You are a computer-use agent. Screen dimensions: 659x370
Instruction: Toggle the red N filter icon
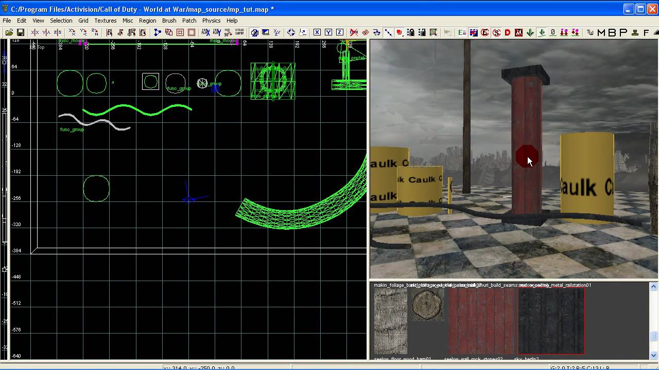click(x=519, y=32)
